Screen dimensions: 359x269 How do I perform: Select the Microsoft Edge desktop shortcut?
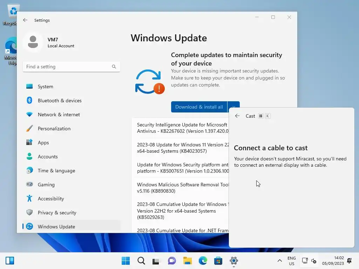point(10,51)
